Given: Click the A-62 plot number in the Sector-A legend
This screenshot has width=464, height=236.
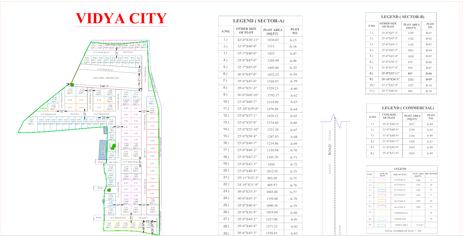Looking at the screenshot, I should (293, 95).
